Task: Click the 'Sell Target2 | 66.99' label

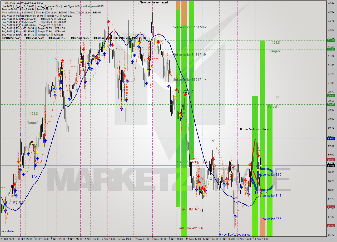Action: [x=192, y=228]
